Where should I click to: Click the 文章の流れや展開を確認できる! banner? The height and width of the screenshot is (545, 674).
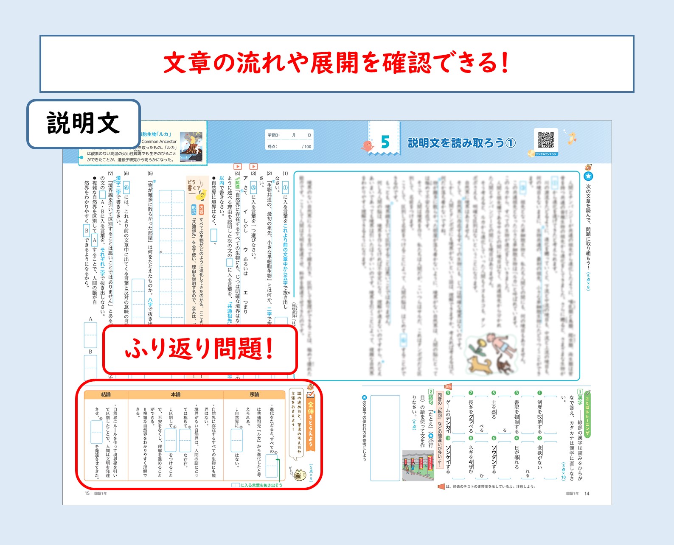pyautogui.click(x=337, y=64)
